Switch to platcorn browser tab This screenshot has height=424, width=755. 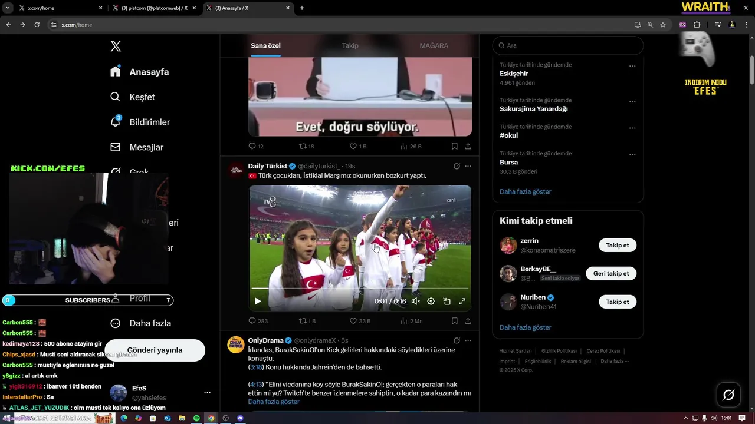coord(155,8)
